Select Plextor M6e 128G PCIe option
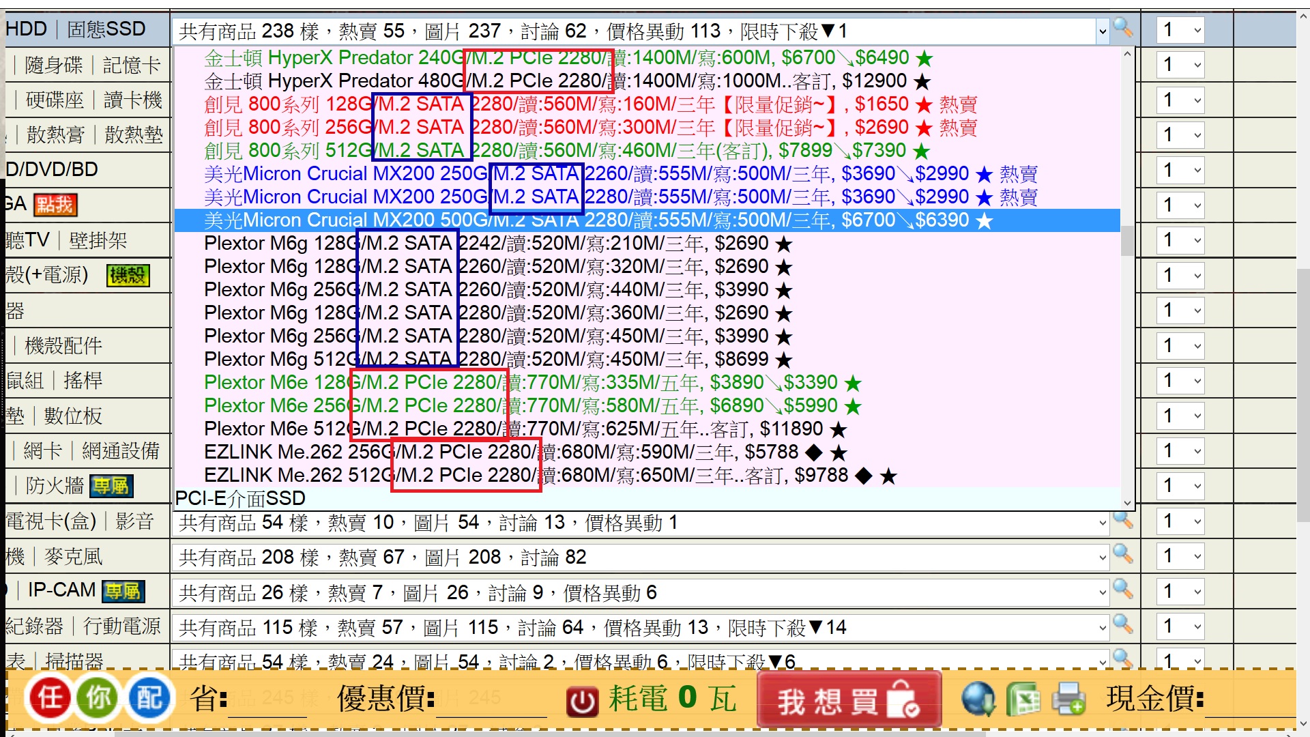 [647, 383]
